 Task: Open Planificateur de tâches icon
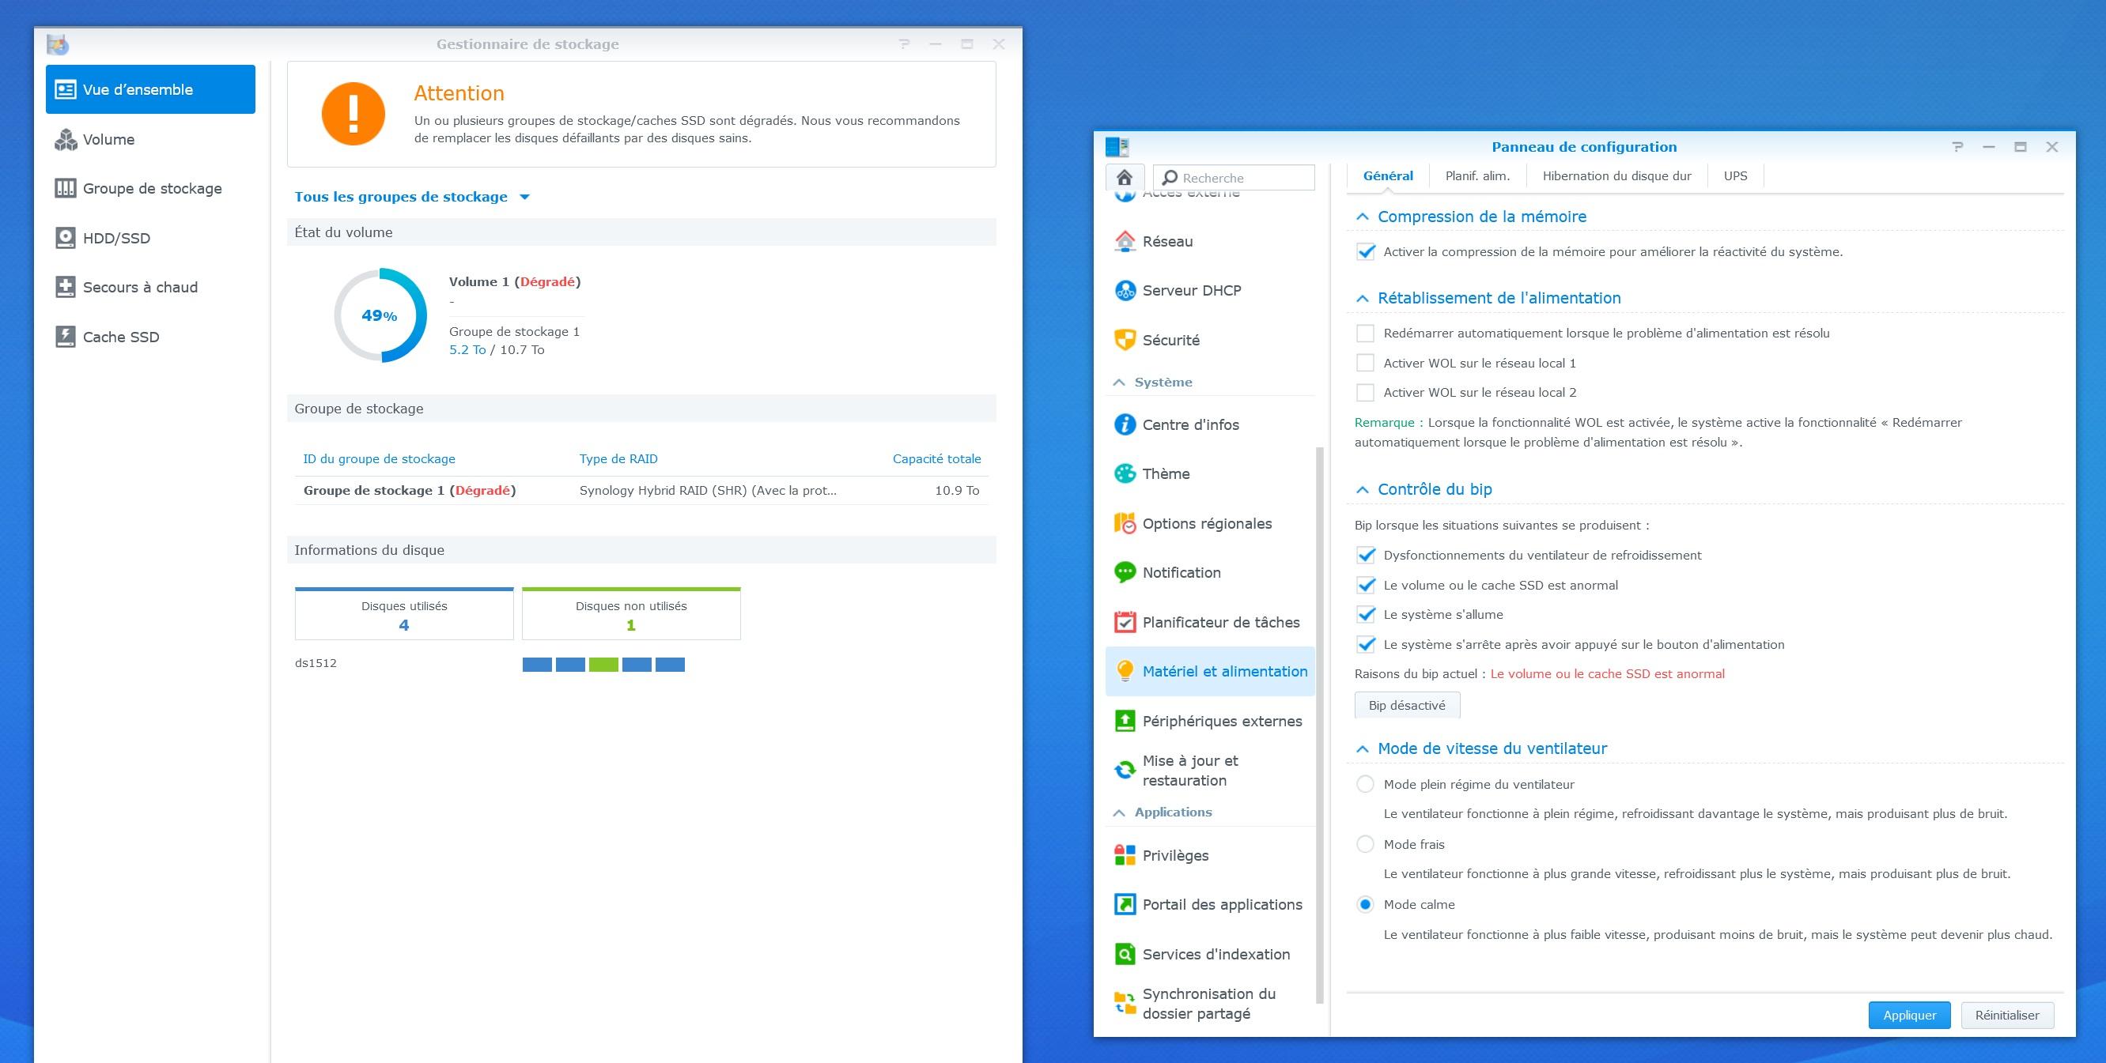pyautogui.click(x=1125, y=623)
